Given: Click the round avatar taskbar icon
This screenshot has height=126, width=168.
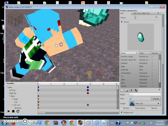Looking at the screenshot, I should click(64, 123).
